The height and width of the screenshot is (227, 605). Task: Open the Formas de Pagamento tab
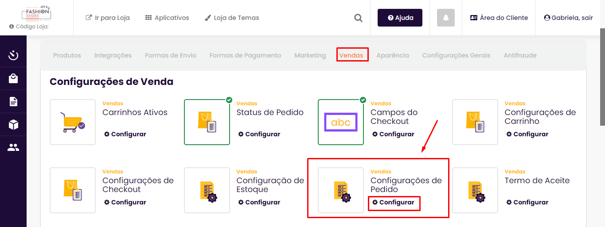tap(245, 55)
